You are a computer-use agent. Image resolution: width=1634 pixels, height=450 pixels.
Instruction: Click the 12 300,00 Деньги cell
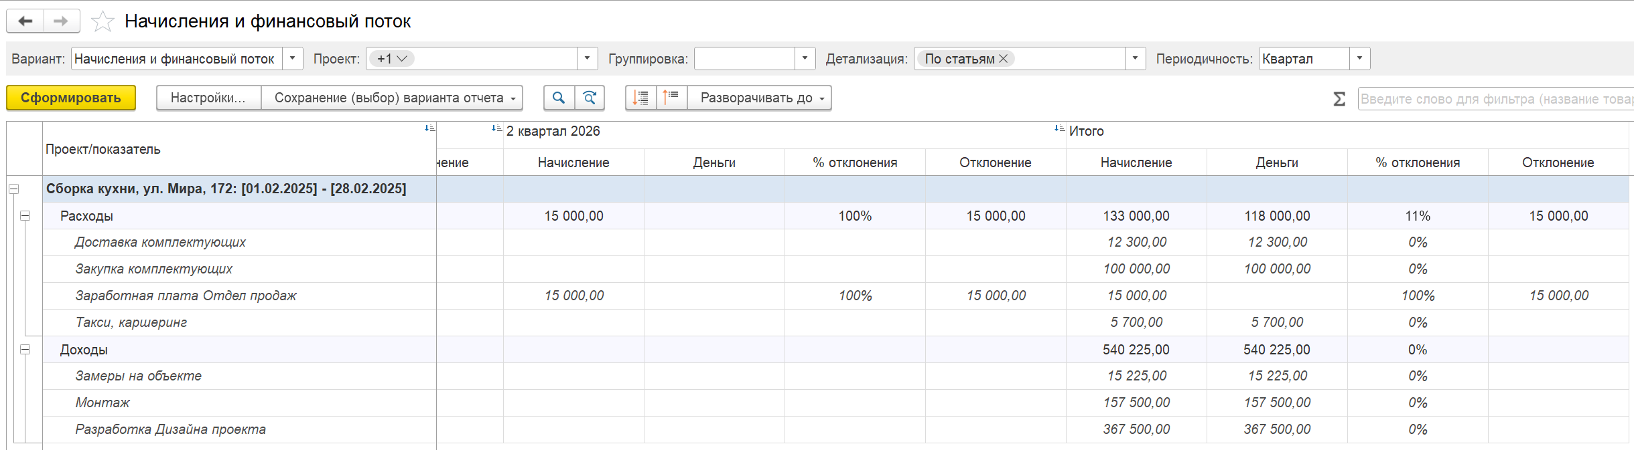1277,242
